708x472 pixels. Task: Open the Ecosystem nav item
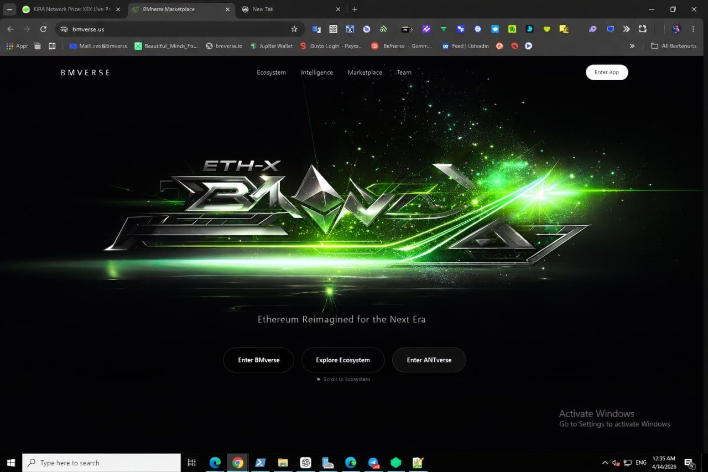[272, 72]
